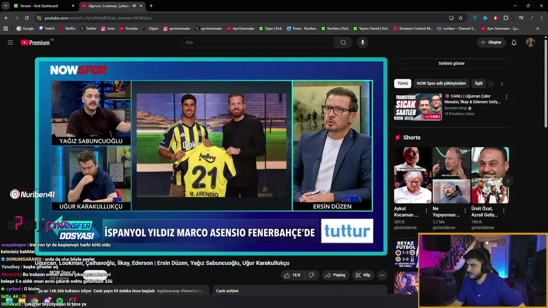Screen dimensions: 548x308
Task: Mute the Uğurcan tab audio icon
Action: pyautogui.click(x=134, y=6)
